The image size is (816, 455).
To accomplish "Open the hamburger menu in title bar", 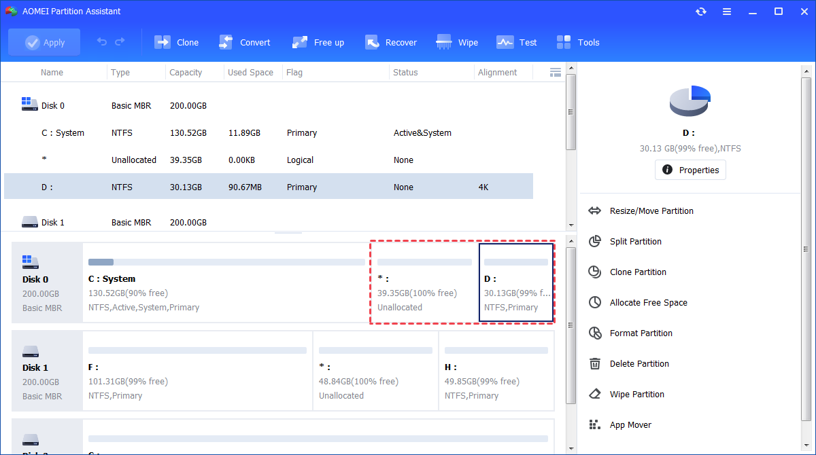I will (x=727, y=12).
